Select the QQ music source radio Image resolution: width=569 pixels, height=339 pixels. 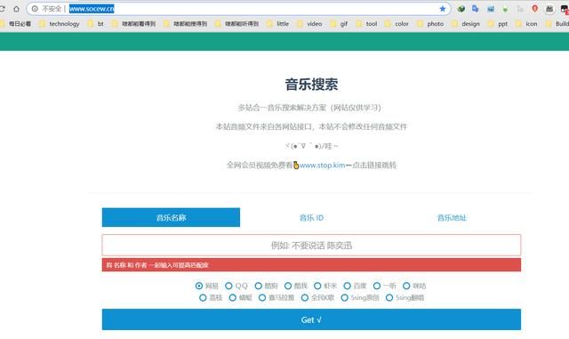click(228, 286)
